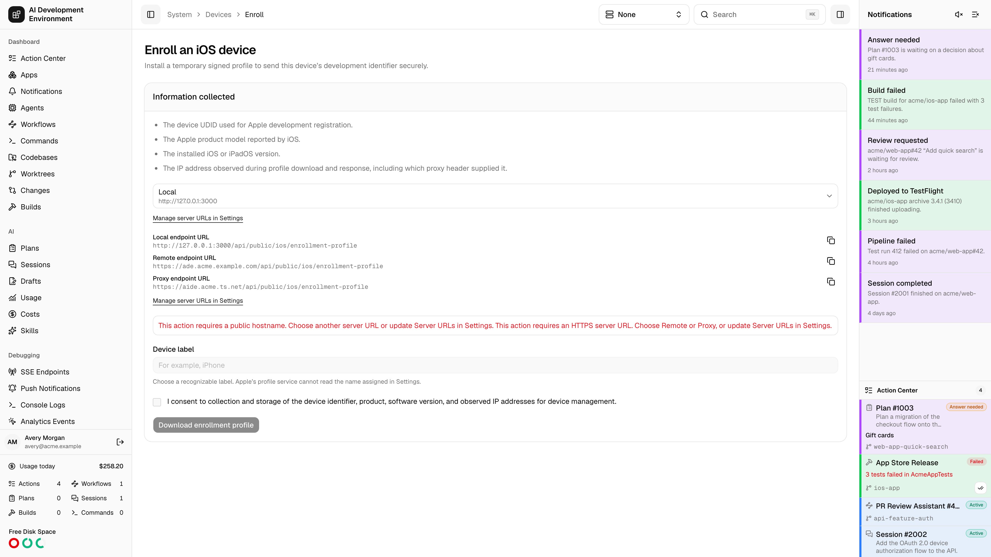Click System in the breadcrumb
Screen dimensions: 991x557
coord(179,15)
